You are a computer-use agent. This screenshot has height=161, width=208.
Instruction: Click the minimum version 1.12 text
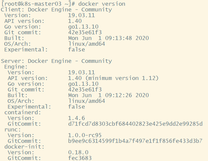122,78
